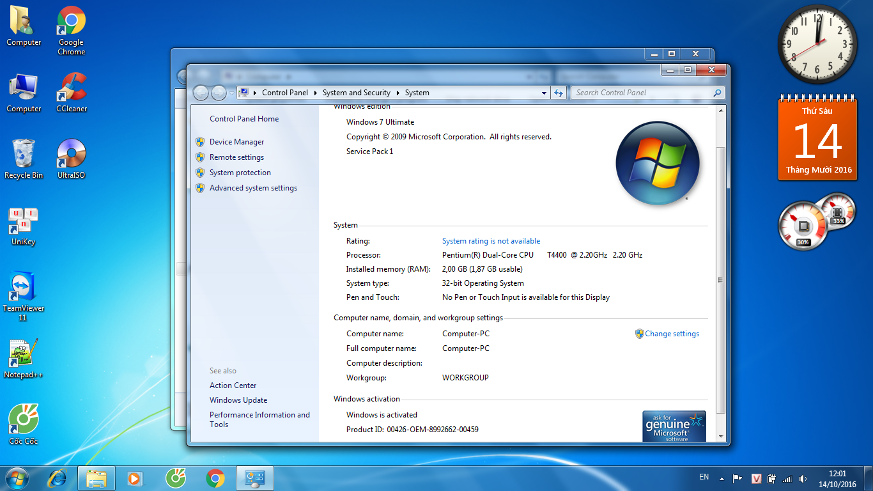
Task: Open the CCleaner desktop shortcut
Action: [x=71, y=93]
